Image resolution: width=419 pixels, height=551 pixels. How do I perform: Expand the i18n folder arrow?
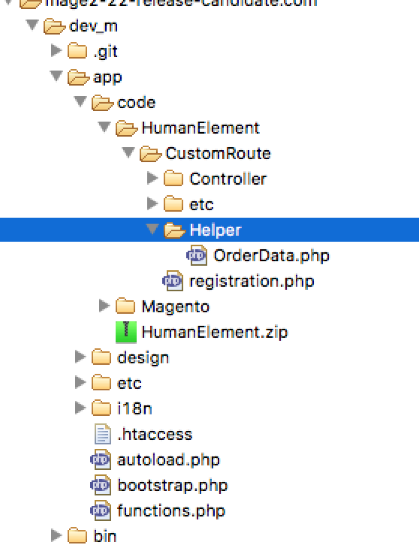80,408
